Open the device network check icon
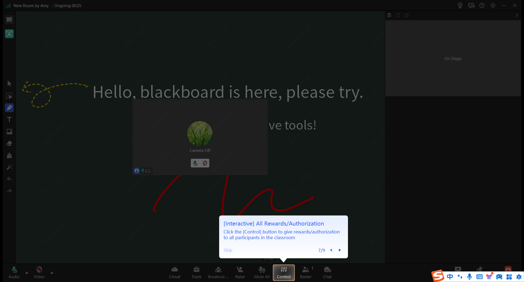This screenshot has height=282, width=524. click(471, 5)
